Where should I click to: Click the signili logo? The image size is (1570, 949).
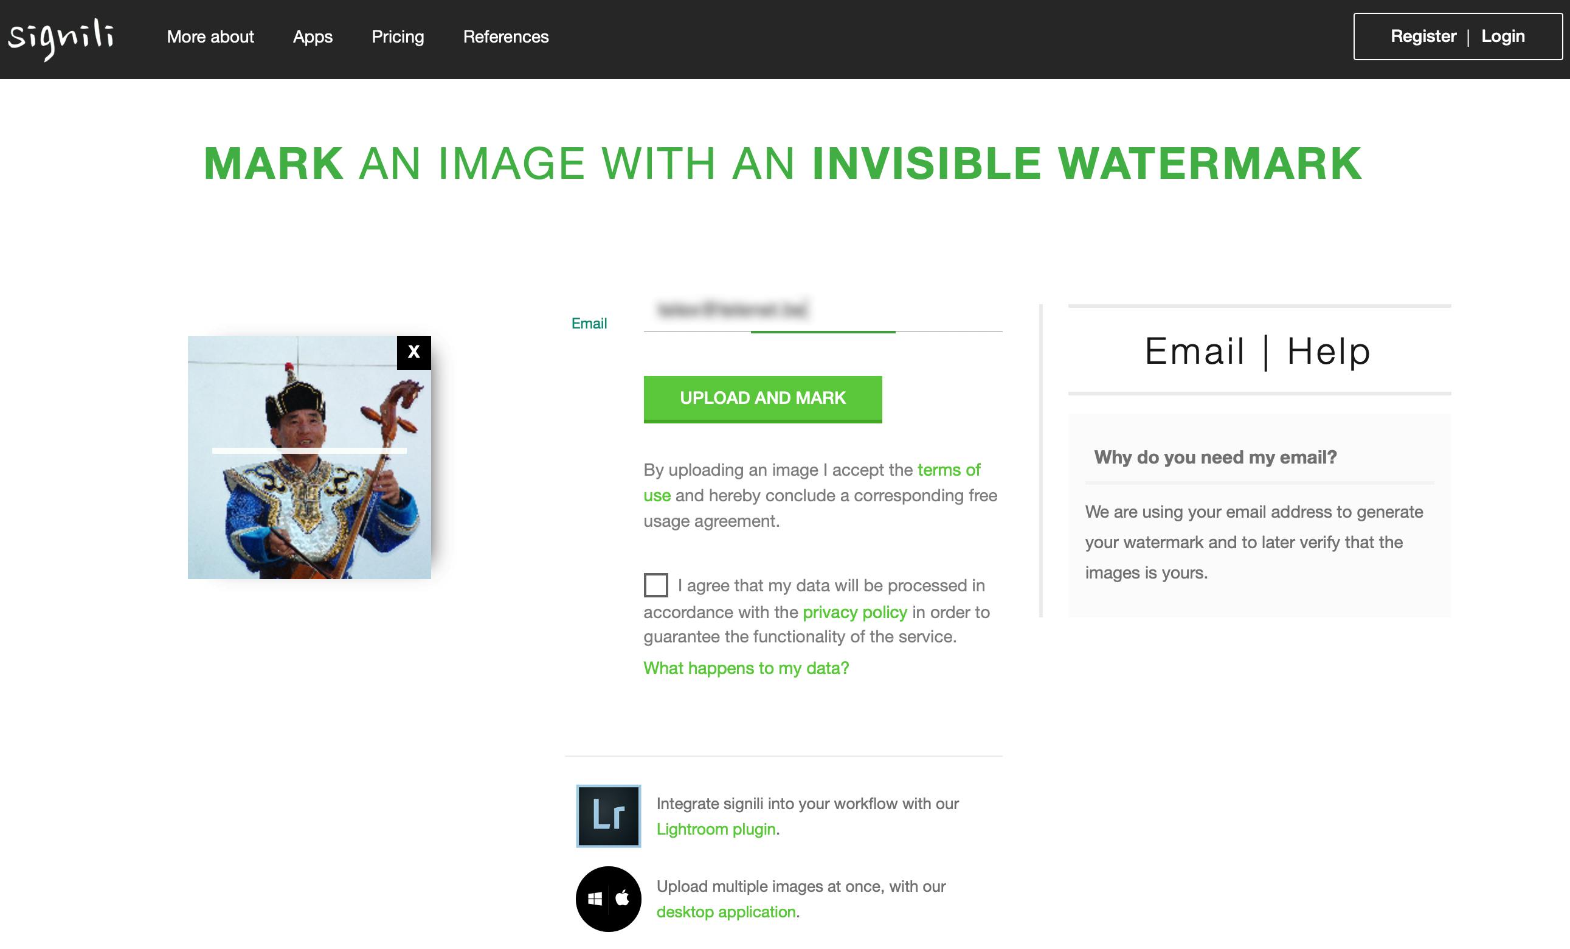[x=61, y=38]
